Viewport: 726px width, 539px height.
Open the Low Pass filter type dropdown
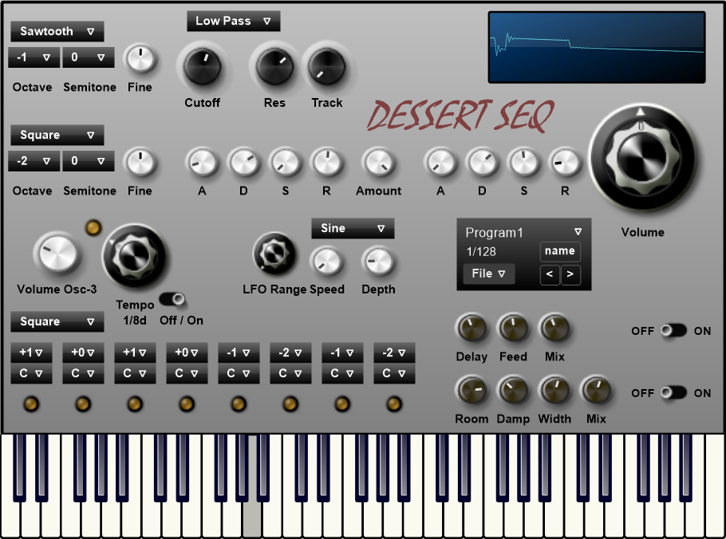[233, 22]
